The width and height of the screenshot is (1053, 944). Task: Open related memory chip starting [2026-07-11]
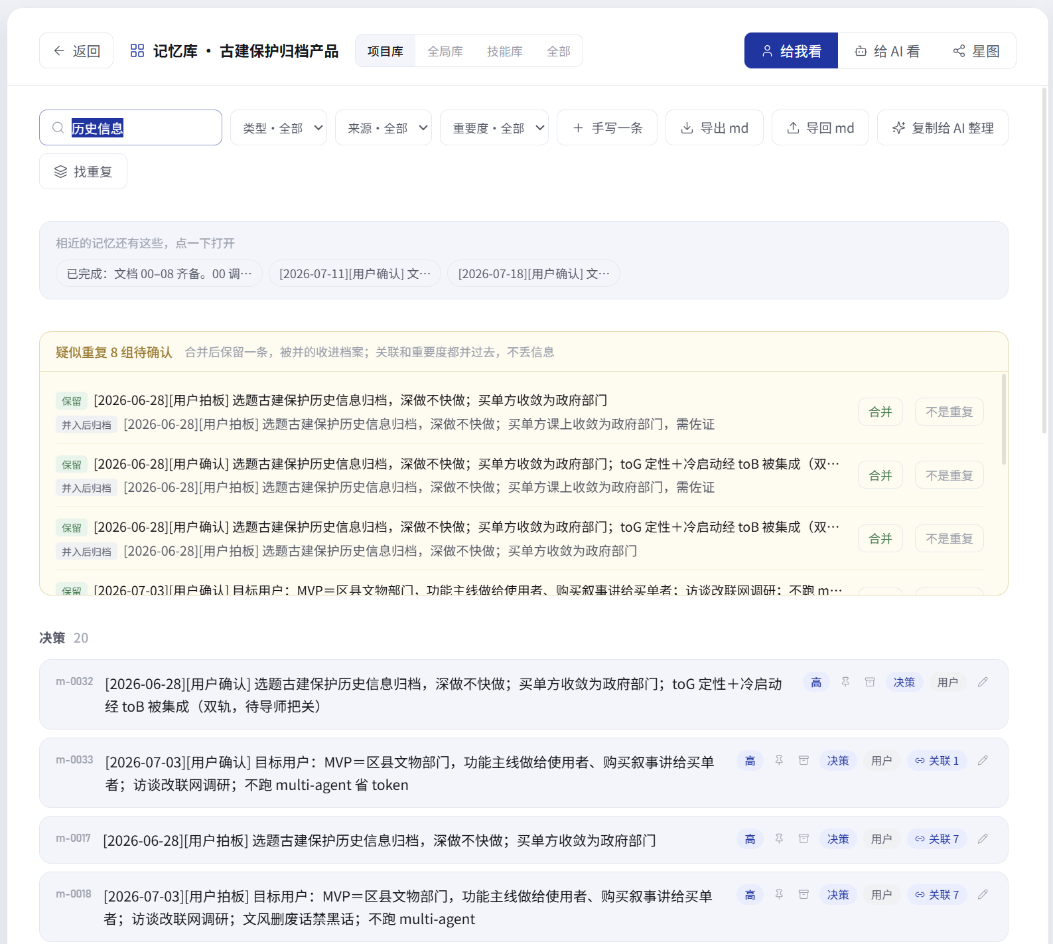click(355, 274)
